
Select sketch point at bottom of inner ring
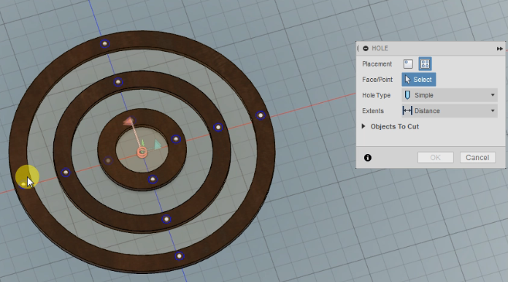[x=153, y=179]
